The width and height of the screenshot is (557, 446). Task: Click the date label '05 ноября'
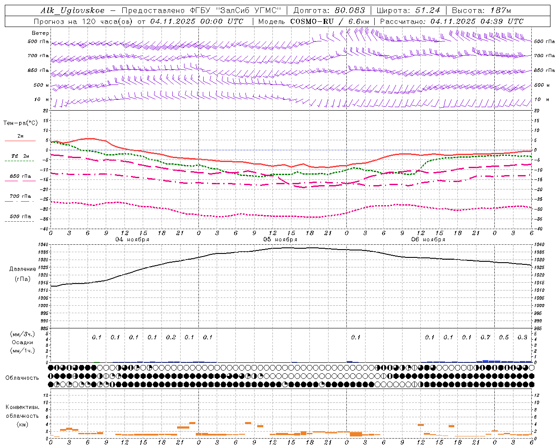280,240
